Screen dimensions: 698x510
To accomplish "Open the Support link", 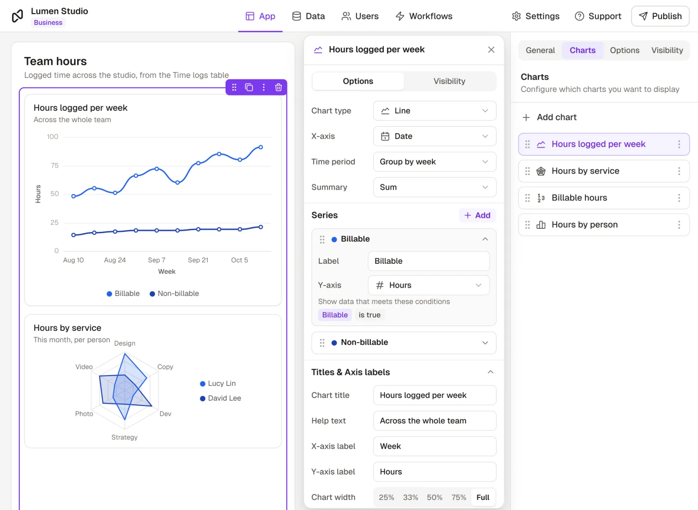I will point(598,16).
